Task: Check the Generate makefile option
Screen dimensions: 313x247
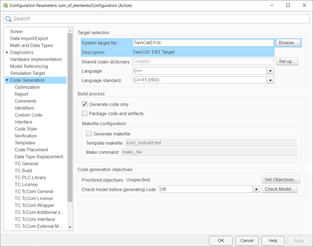Action: tap(89, 134)
